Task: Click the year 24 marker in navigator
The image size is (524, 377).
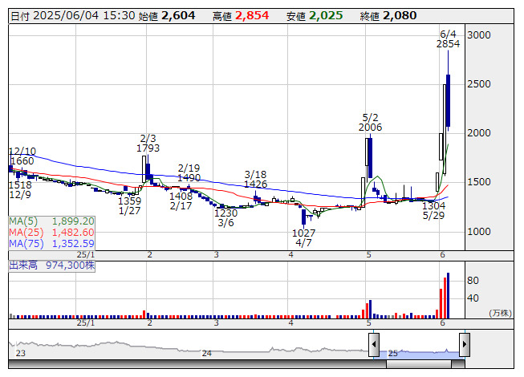Action: (x=206, y=353)
